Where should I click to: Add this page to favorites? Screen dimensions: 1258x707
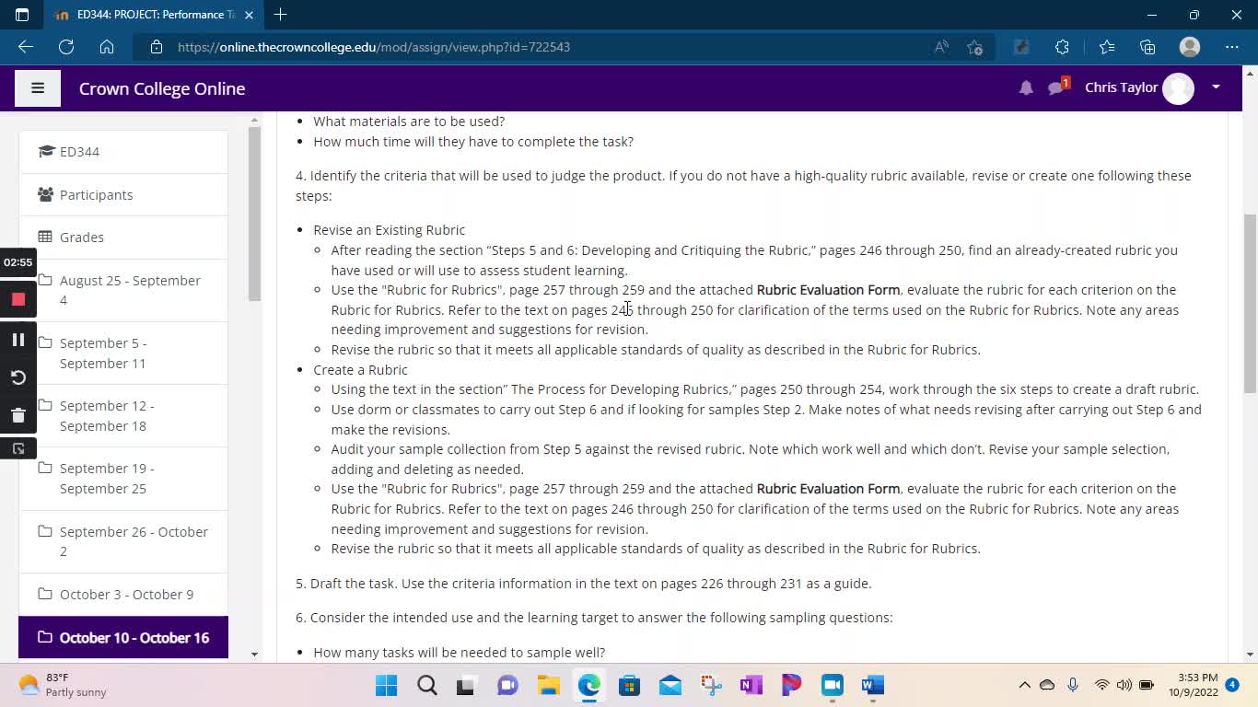975,47
